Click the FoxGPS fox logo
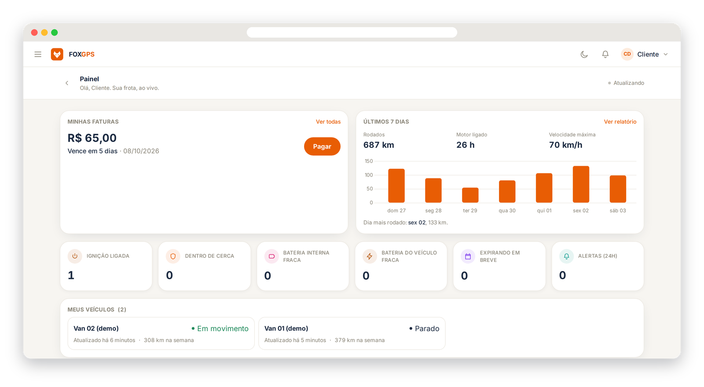 57,54
